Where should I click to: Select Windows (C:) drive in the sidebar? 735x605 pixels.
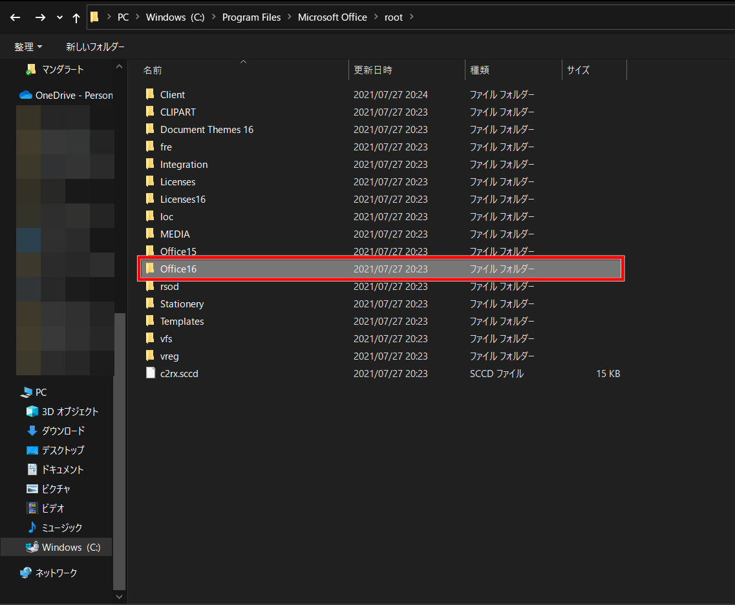57,547
